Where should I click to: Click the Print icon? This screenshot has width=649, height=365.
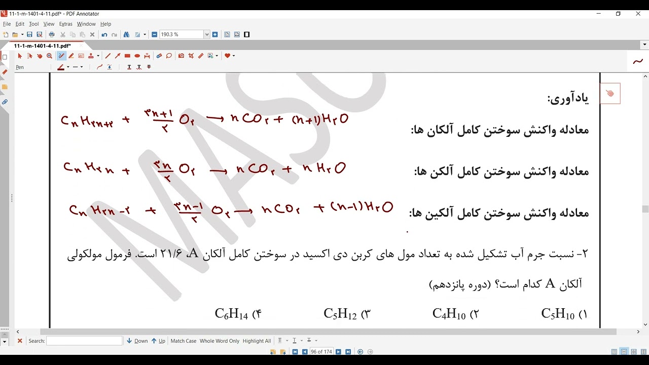[52, 34]
